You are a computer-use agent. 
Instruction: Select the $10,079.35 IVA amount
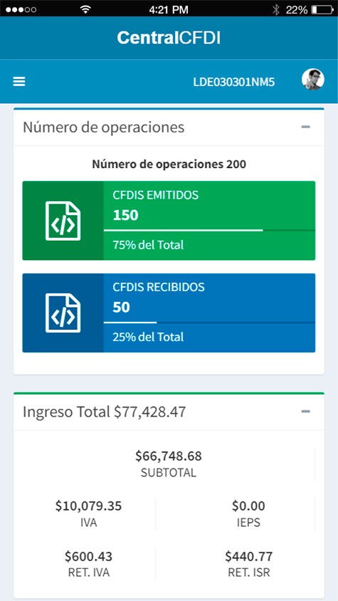88,506
